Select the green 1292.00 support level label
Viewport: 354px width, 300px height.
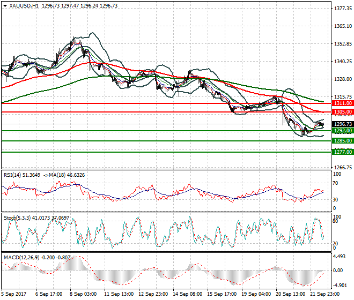[343, 131]
